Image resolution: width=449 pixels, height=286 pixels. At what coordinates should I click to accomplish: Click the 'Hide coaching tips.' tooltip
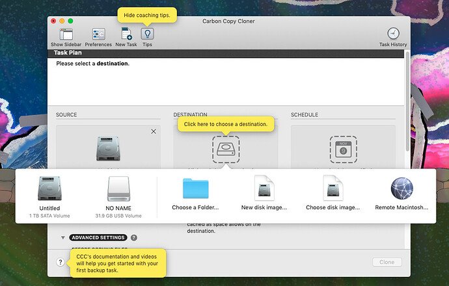(x=147, y=16)
